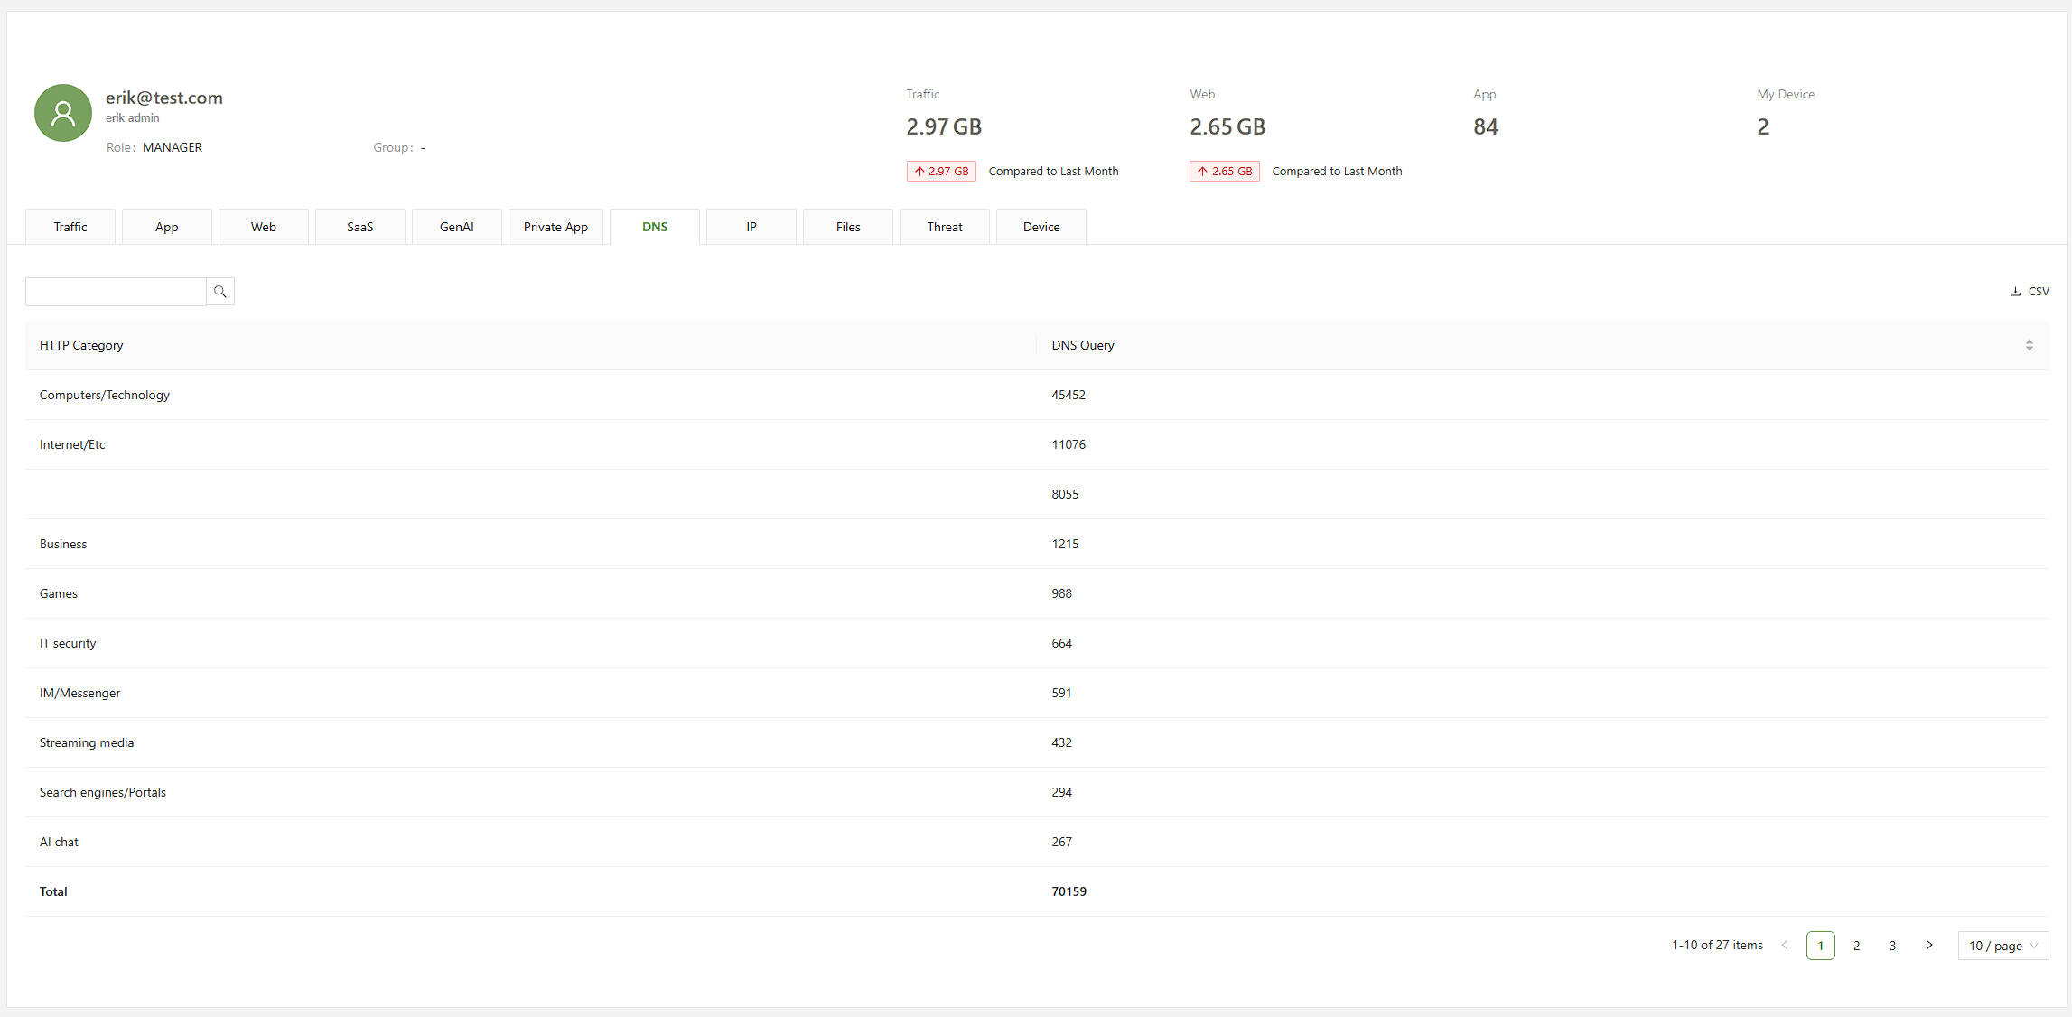This screenshot has width=2072, height=1017.
Task: Click the green user avatar icon
Action: [63, 114]
